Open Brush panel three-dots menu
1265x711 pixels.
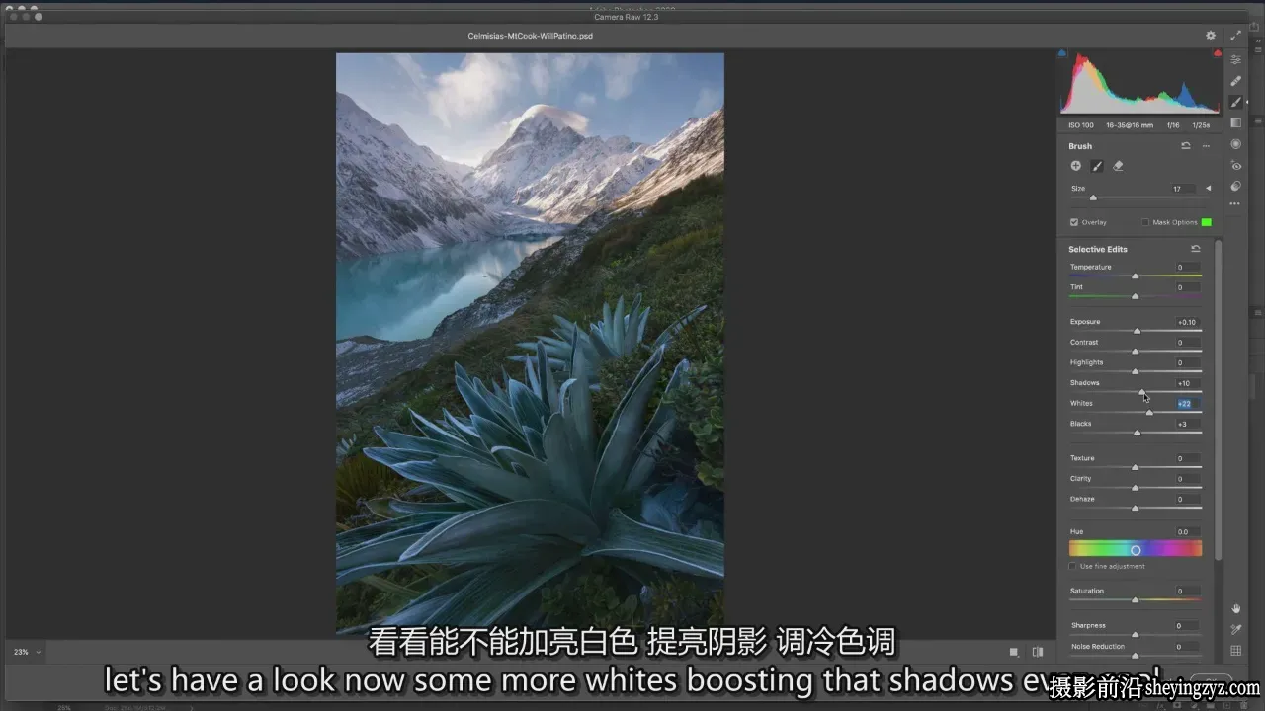pos(1206,146)
